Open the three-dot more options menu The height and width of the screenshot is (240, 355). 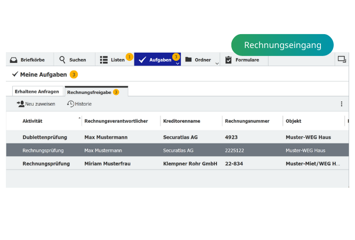(342, 104)
